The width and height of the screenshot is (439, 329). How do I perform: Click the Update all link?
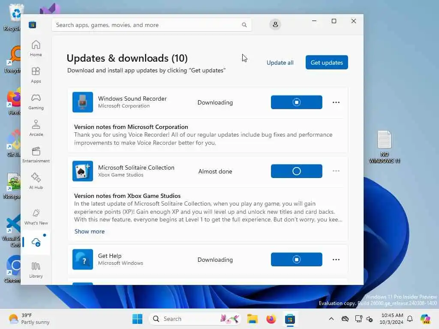(280, 63)
